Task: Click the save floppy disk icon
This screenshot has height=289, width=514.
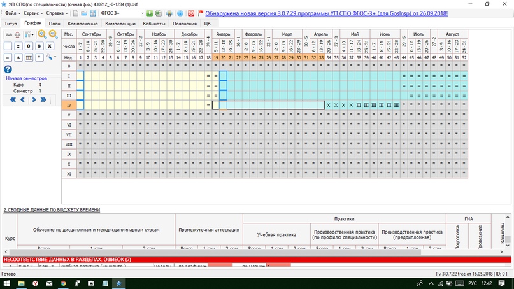Action: 93,13
